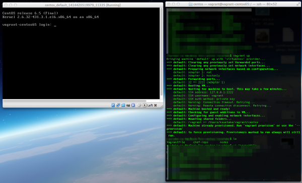Screen dimensions: 302x183
Task: Click the 'SSH username: vagrant' line
Action: pos(198,96)
